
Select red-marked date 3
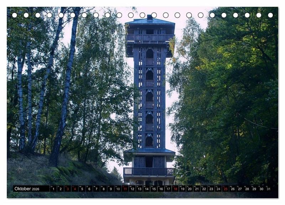click(x=67, y=189)
